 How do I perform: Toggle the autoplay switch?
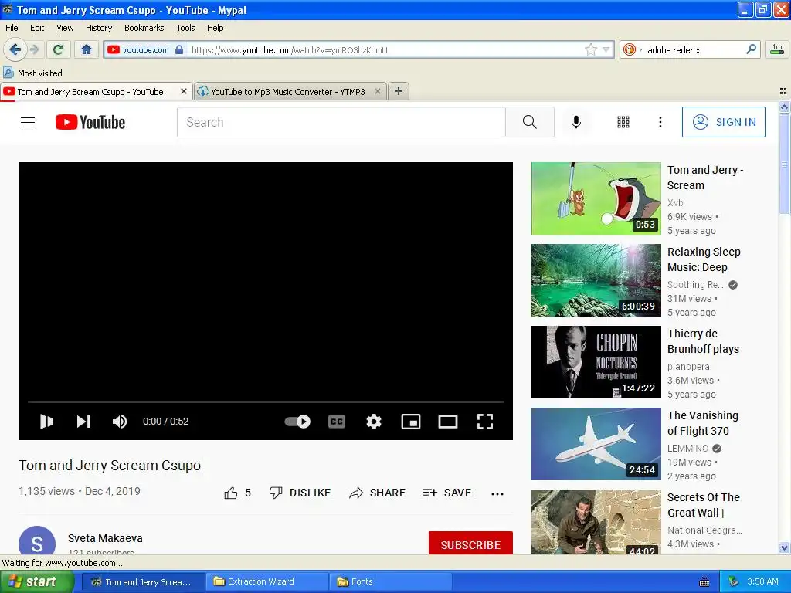[x=297, y=421]
